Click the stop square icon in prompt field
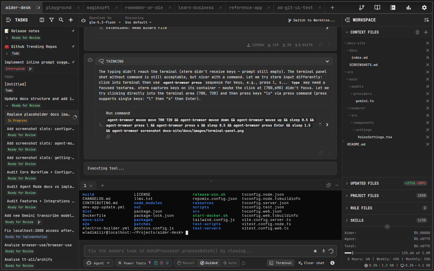This screenshot has width=434, height=271. click(x=315, y=251)
